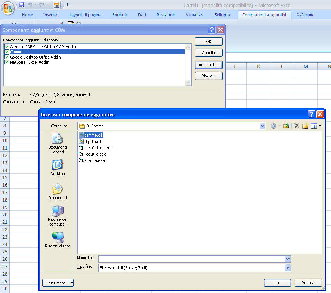Create a new folder in file dialog
The height and width of the screenshot is (293, 331).
point(305,126)
